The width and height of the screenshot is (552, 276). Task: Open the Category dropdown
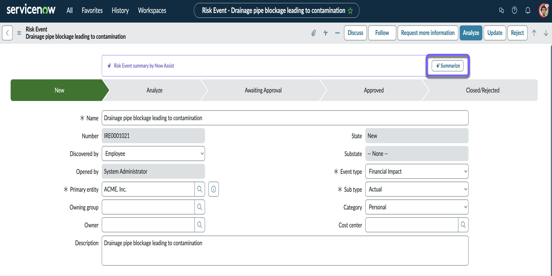[417, 207]
